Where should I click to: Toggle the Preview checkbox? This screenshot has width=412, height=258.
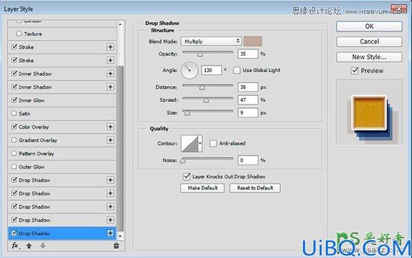(x=355, y=70)
